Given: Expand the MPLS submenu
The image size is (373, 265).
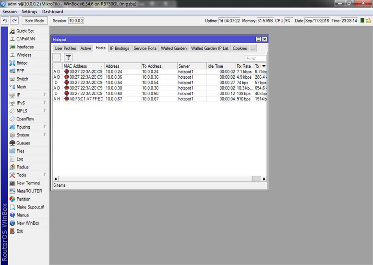Looking at the screenshot, I should [x=45, y=110].
